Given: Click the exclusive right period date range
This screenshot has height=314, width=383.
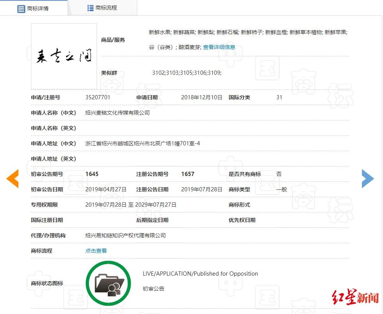Looking at the screenshot, I should [131, 205].
